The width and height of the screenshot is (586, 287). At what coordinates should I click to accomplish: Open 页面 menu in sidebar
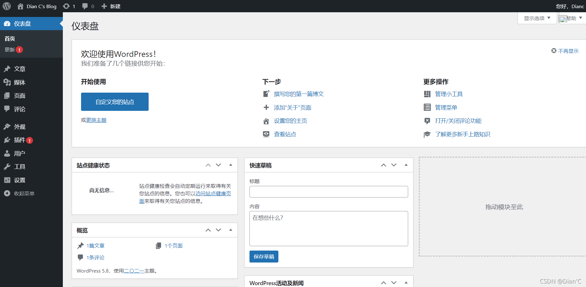[x=31, y=96]
